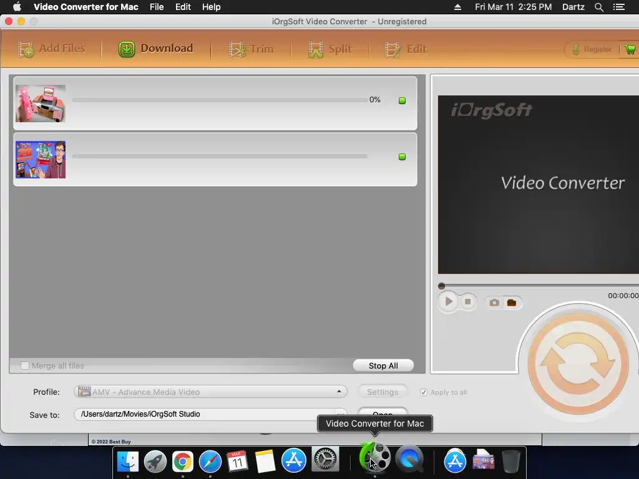639x479 pixels.
Task: Click the date and time in menu bar
Action: (513, 7)
